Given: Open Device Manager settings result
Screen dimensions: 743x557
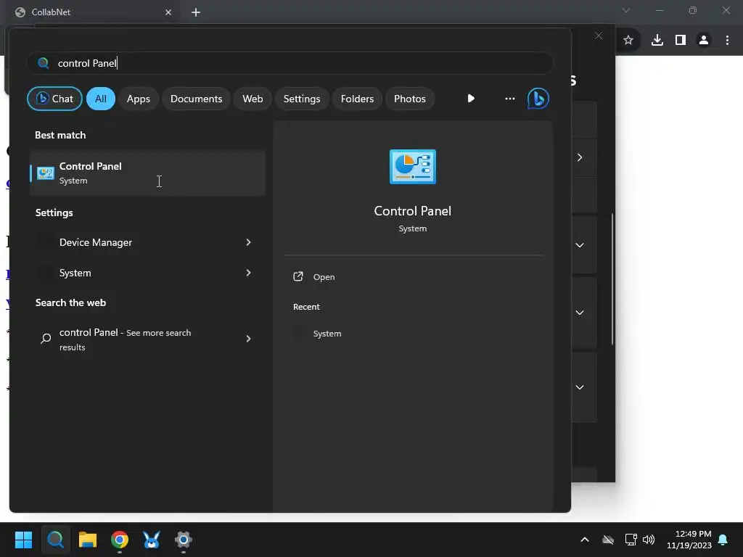Looking at the screenshot, I should click(x=147, y=242).
